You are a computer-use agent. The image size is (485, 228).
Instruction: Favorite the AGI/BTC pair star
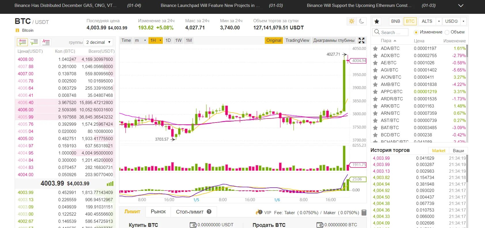coord(375,70)
